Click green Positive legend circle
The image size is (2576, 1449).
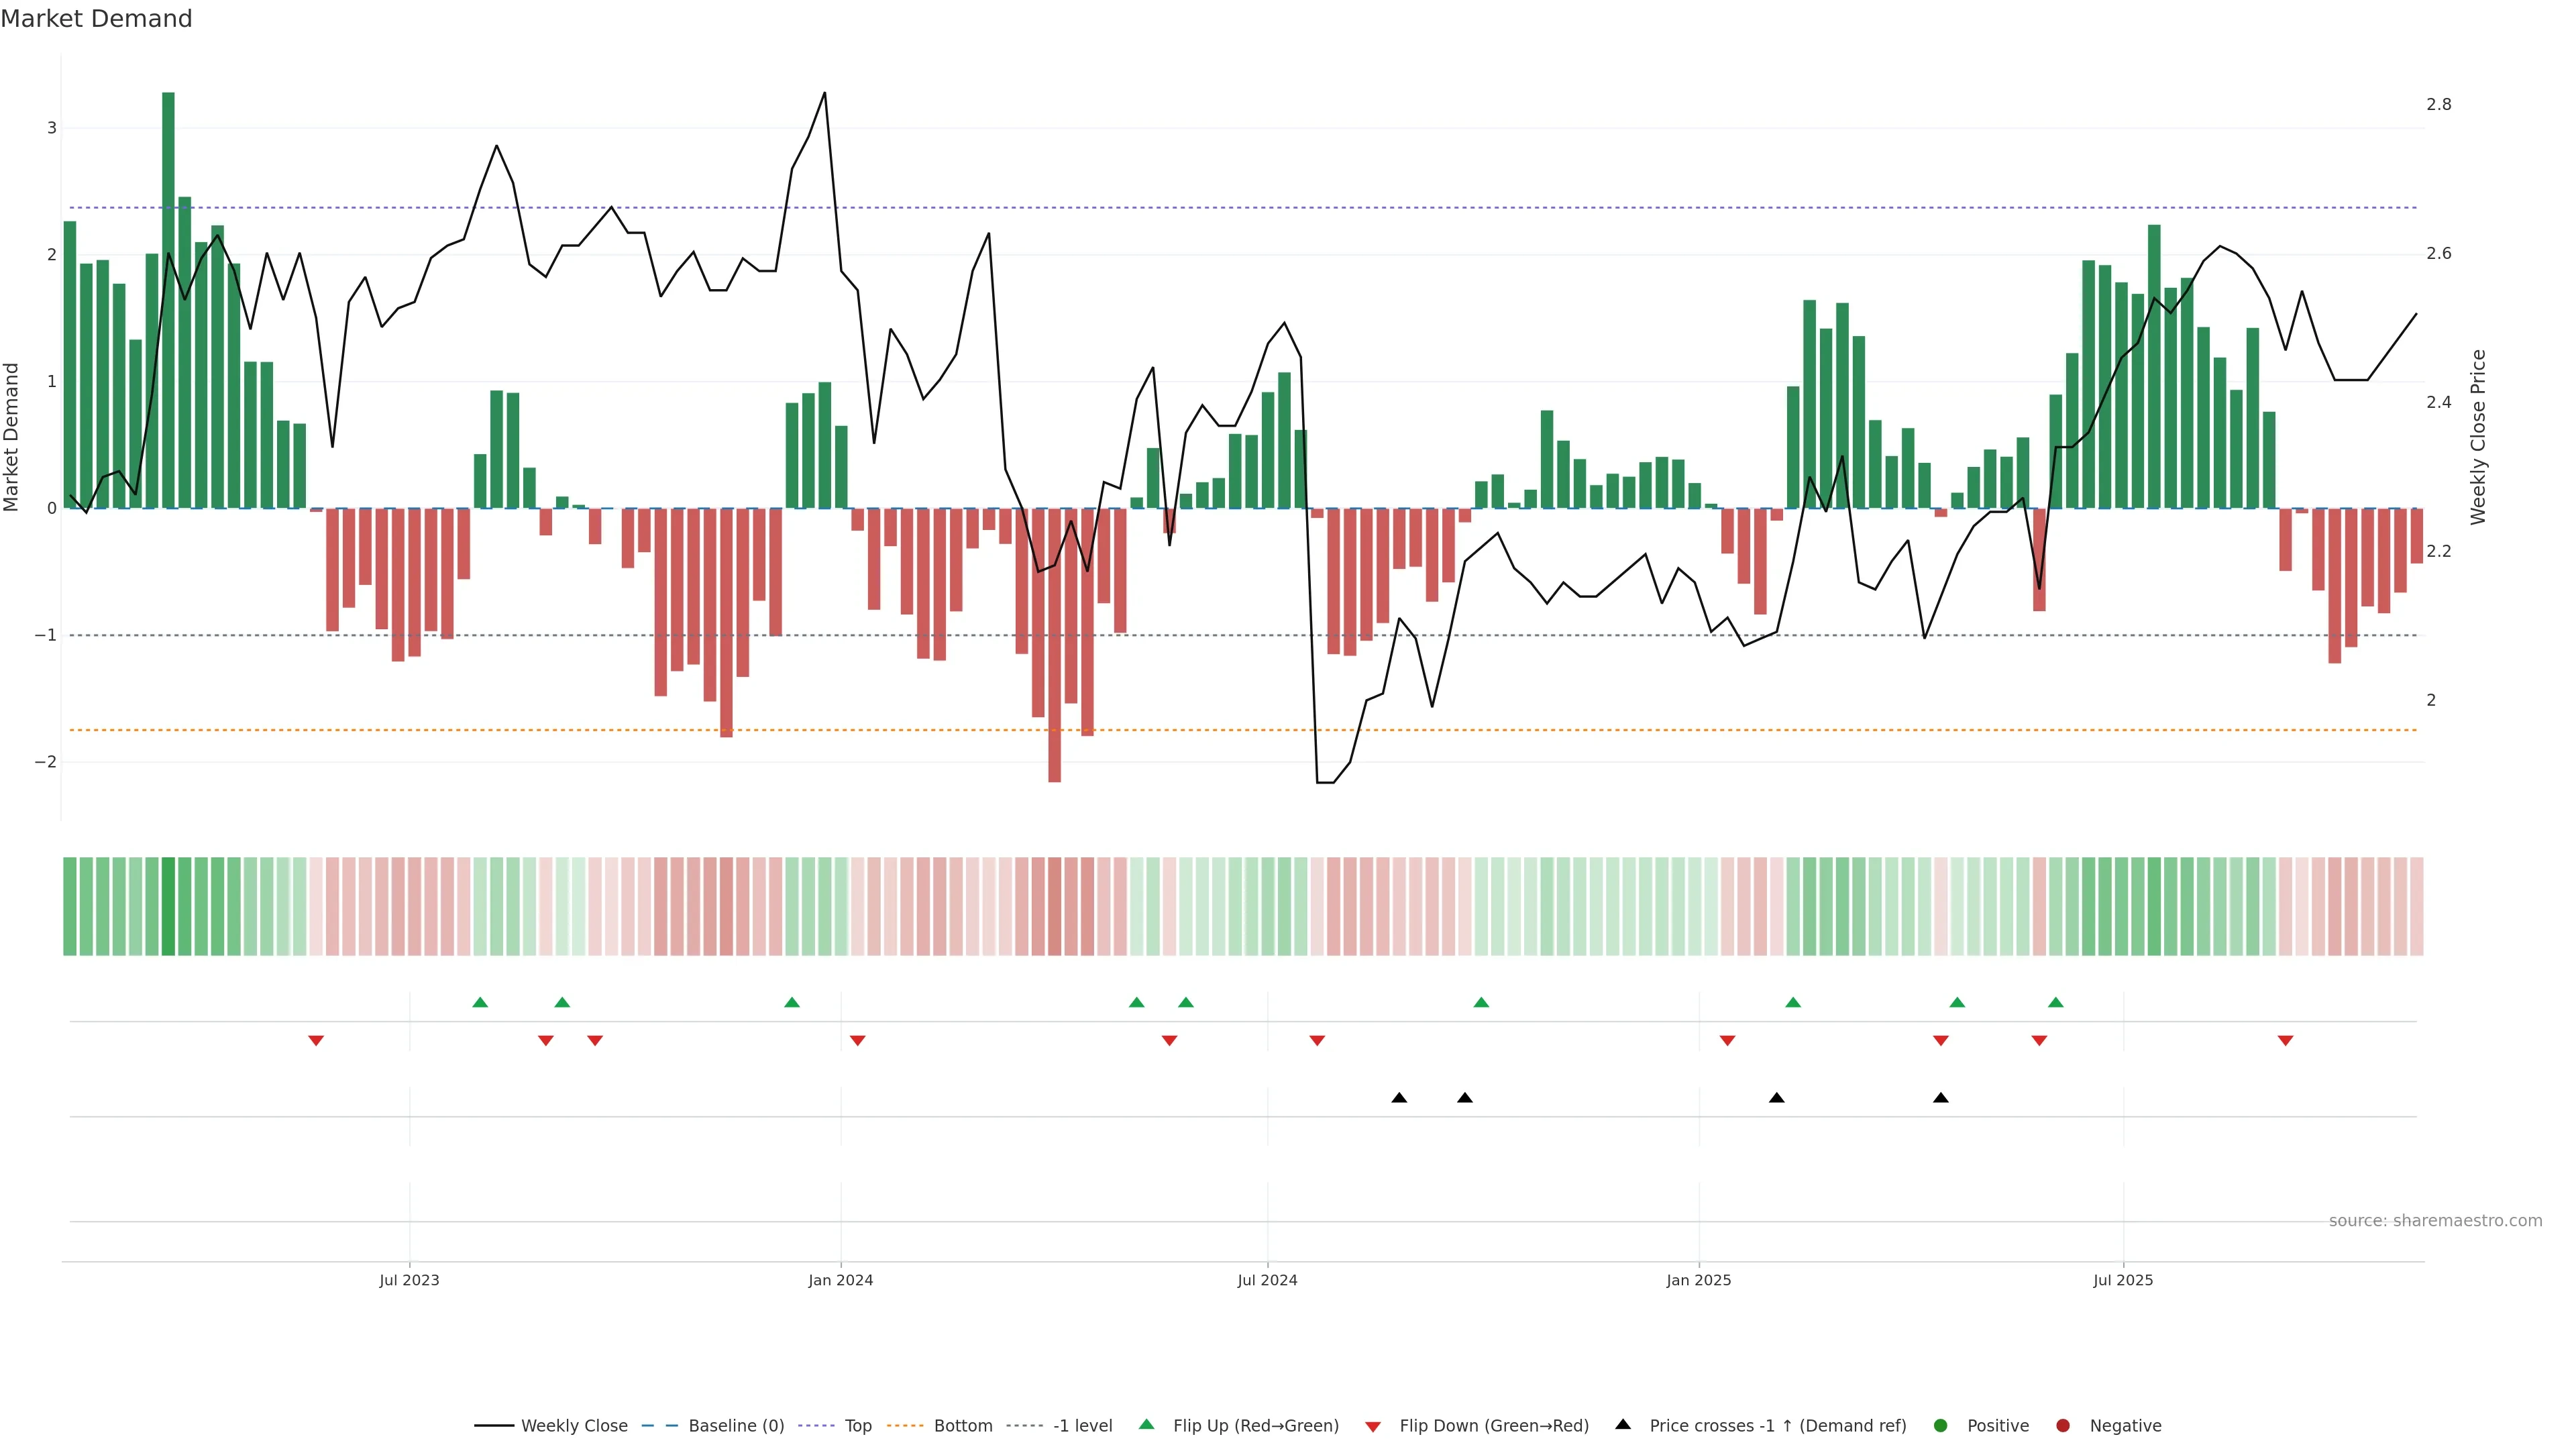click(1941, 1425)
